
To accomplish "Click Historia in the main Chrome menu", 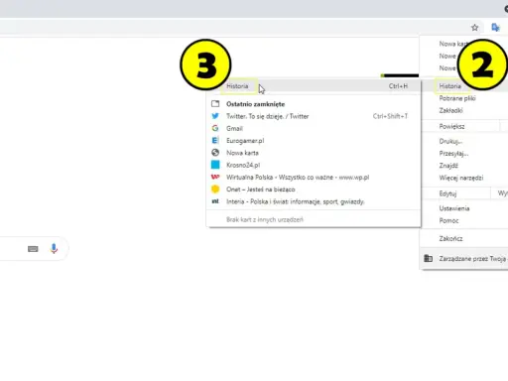I will pyautogui.click(x=449, y=86).
